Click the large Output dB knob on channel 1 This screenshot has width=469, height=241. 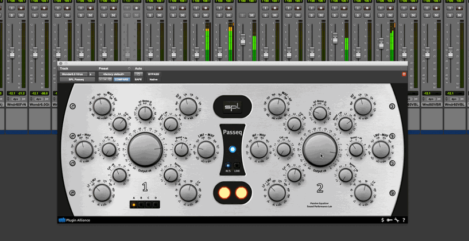pos(145,149)
